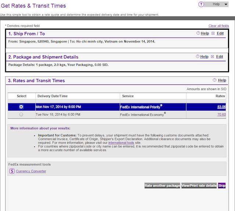Click the Select column header
The height and width of the screenshot is (211, 235).
(22, 96)
